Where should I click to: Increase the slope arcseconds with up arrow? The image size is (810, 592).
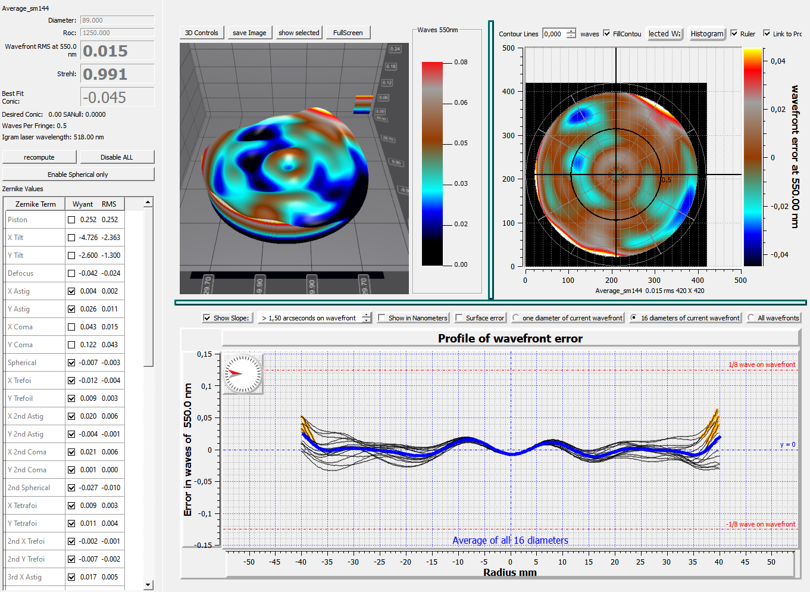[367, 315]
